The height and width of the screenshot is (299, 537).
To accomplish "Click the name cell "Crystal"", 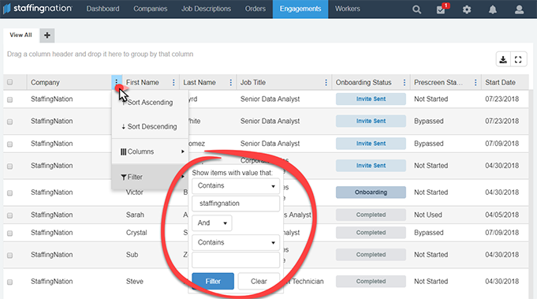I will tap(136, 233).
